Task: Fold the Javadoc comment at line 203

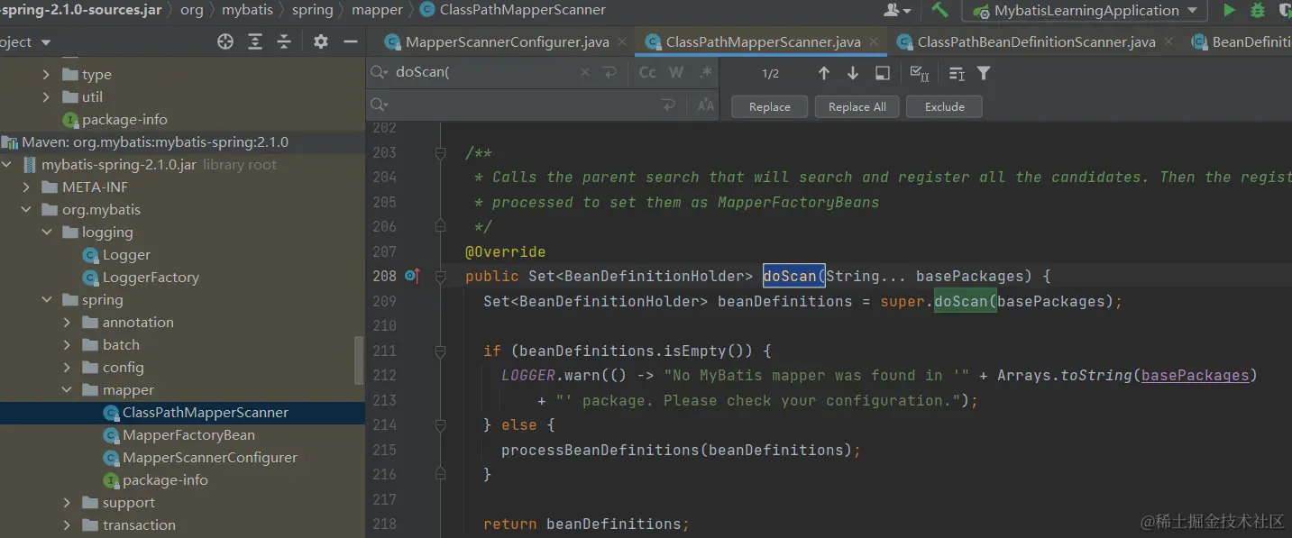Action: point(441,153)
